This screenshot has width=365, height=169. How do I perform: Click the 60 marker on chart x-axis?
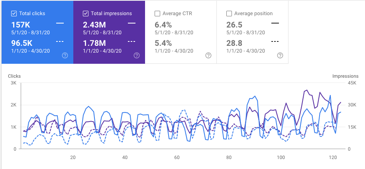tap(177, 157)
